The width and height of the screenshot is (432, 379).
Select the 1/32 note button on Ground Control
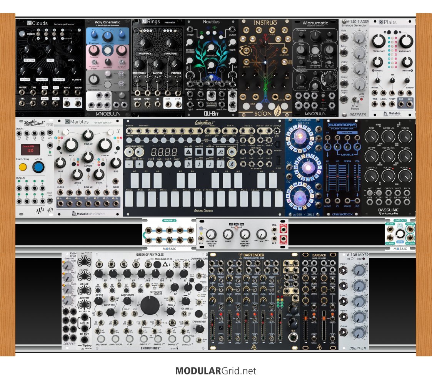pyautogui.click(x=188, y=164)
